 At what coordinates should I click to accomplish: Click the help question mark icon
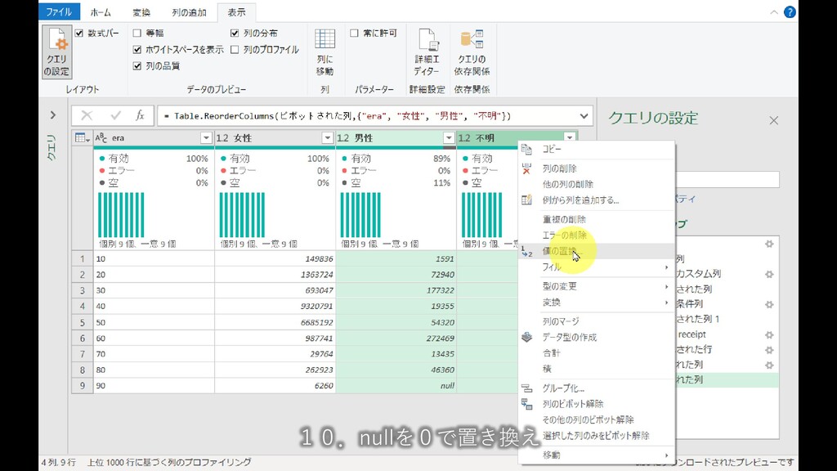[790, 11]
